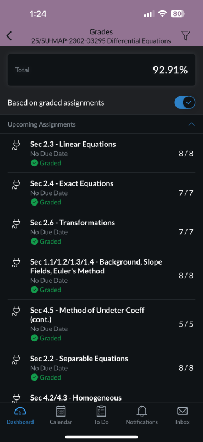Select the Background, Slope Fields assignment row
Screen dimensions: 203x442
pyautogui.click(x=101, y=275)
